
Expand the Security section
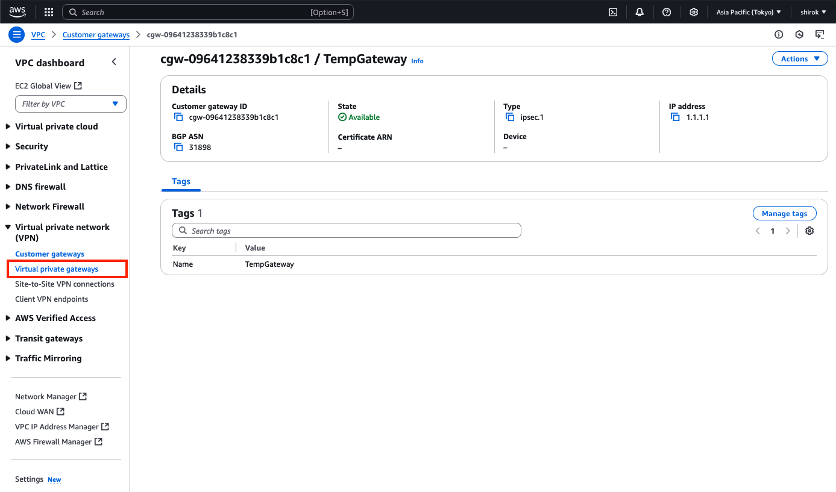point(8,146)
